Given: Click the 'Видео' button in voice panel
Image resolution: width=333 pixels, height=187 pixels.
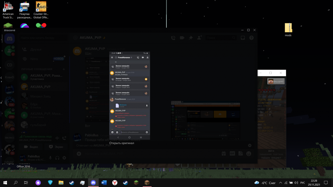Looking at the screenshot, I should (x=31, y=147).
